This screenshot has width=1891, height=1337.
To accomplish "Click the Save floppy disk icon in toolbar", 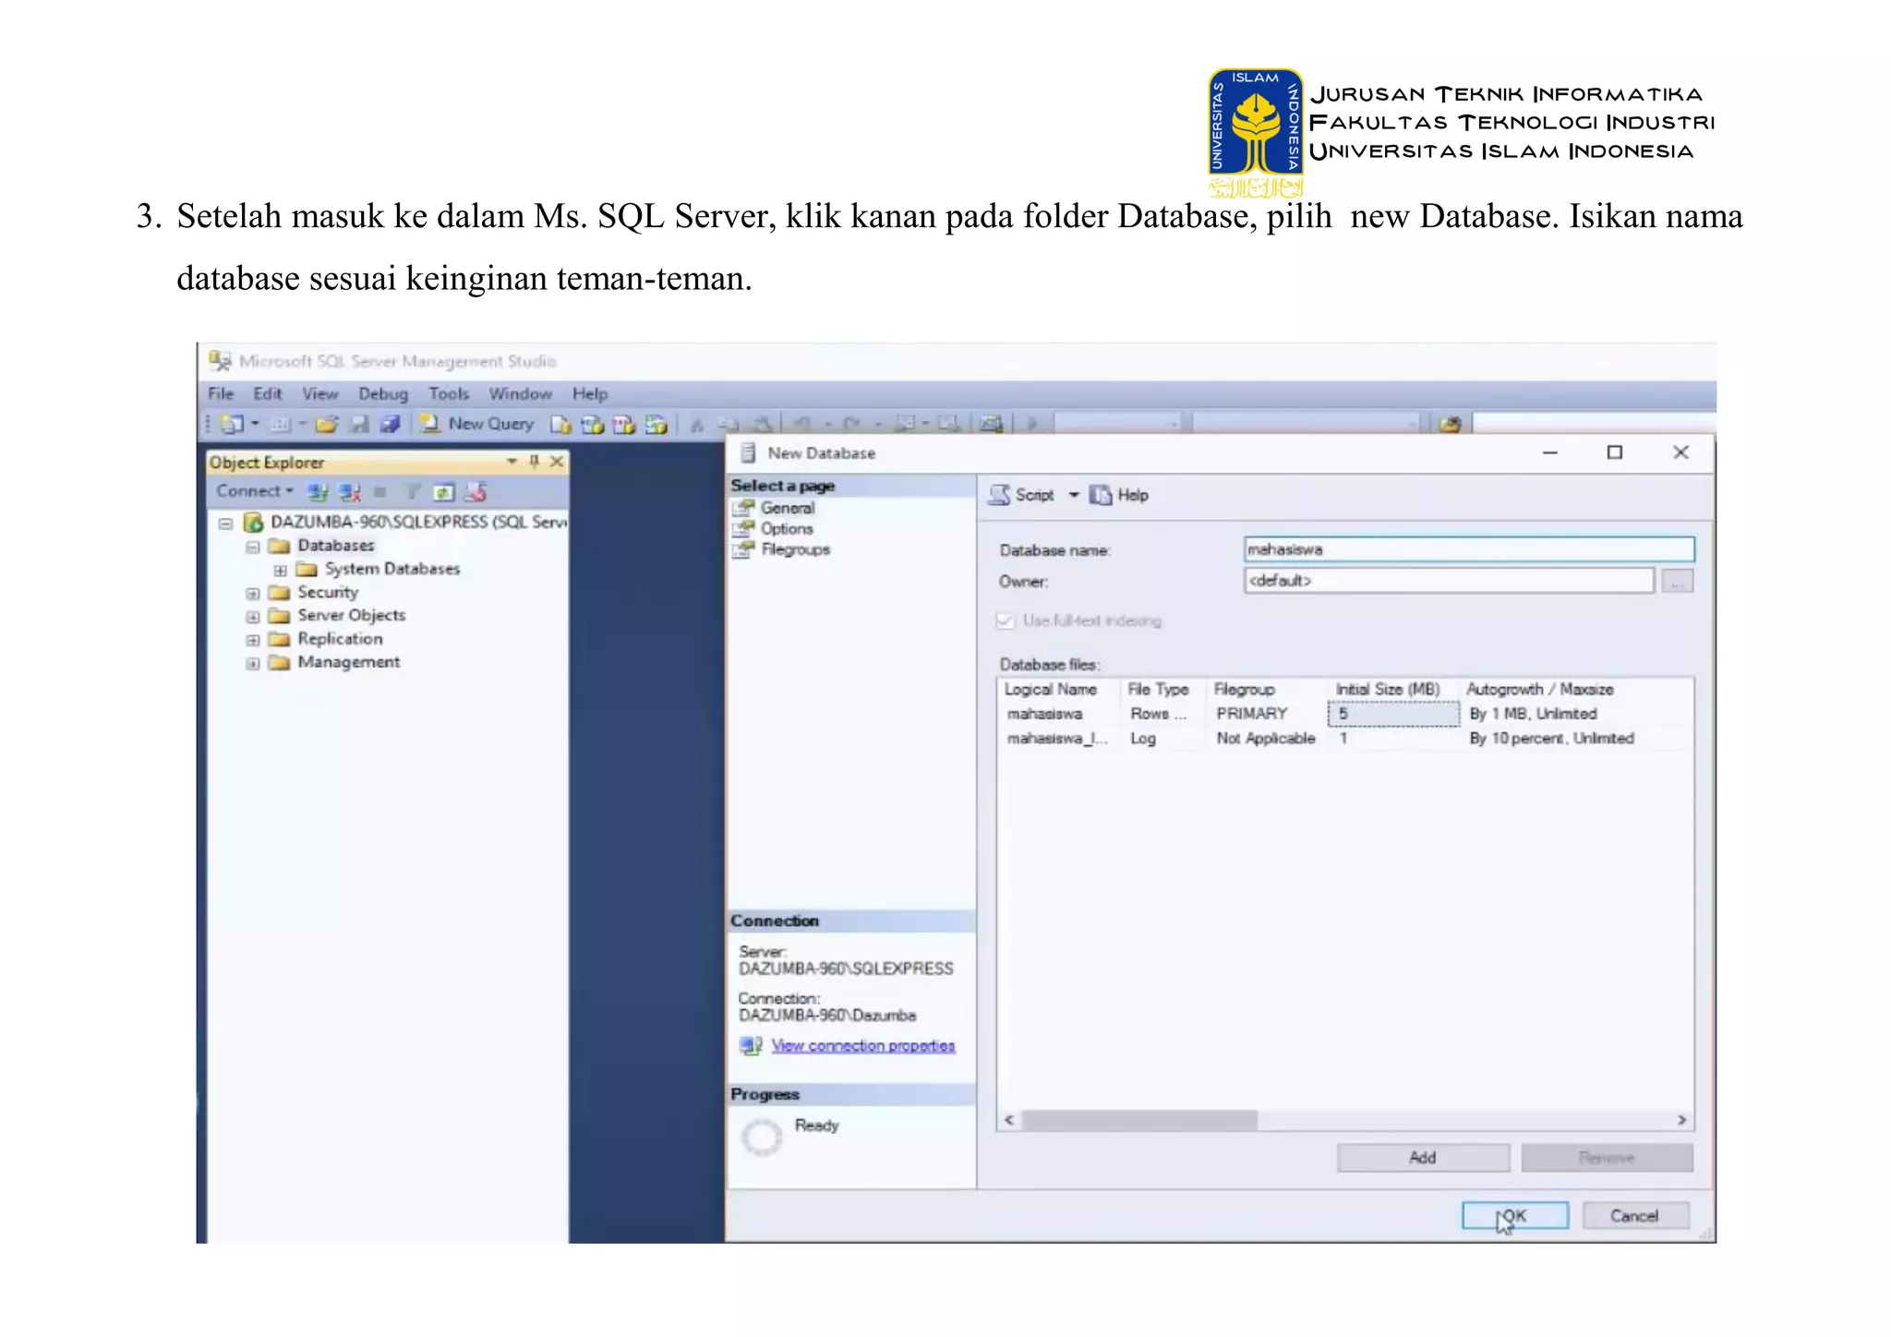I will coord(359,425).
